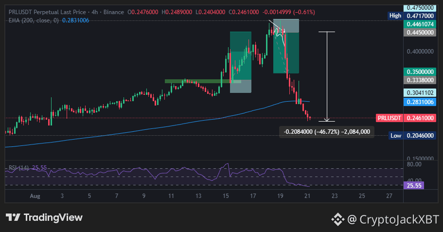The width and height of the screenshot is (443, 232).
Task: Select the EMA (200, close, 0) indicator label
Action: click(34, 20)
